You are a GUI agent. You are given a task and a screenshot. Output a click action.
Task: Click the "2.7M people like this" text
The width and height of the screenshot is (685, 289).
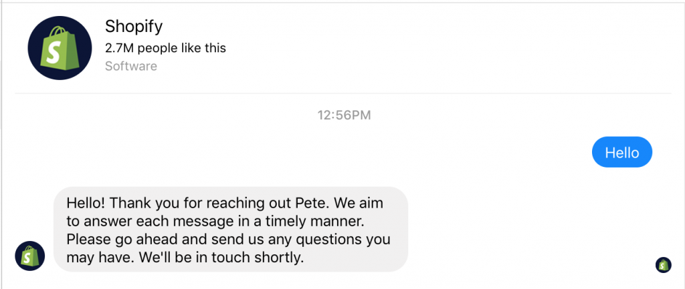[166, 48]
